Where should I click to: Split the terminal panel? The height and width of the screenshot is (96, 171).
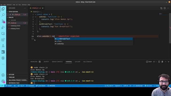(x=159, y=62)
